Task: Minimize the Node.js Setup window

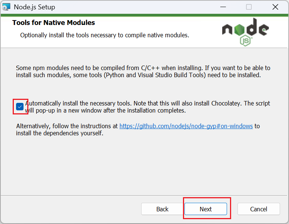Action: [x=223, y=7]
